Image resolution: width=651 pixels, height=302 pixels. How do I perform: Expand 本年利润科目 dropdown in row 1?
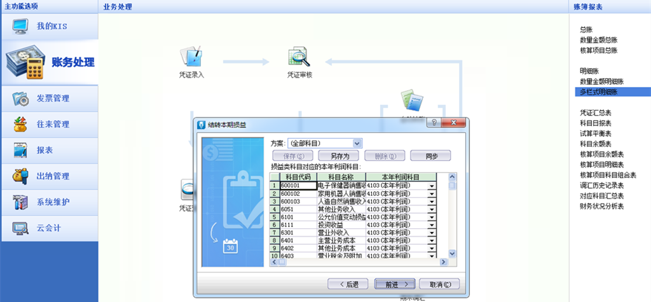[x=432, y=186]
